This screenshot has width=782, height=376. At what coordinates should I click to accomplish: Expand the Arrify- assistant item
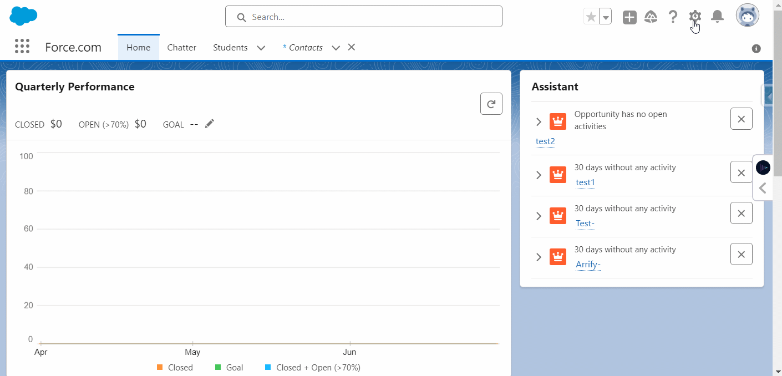(x=539, y=257)
